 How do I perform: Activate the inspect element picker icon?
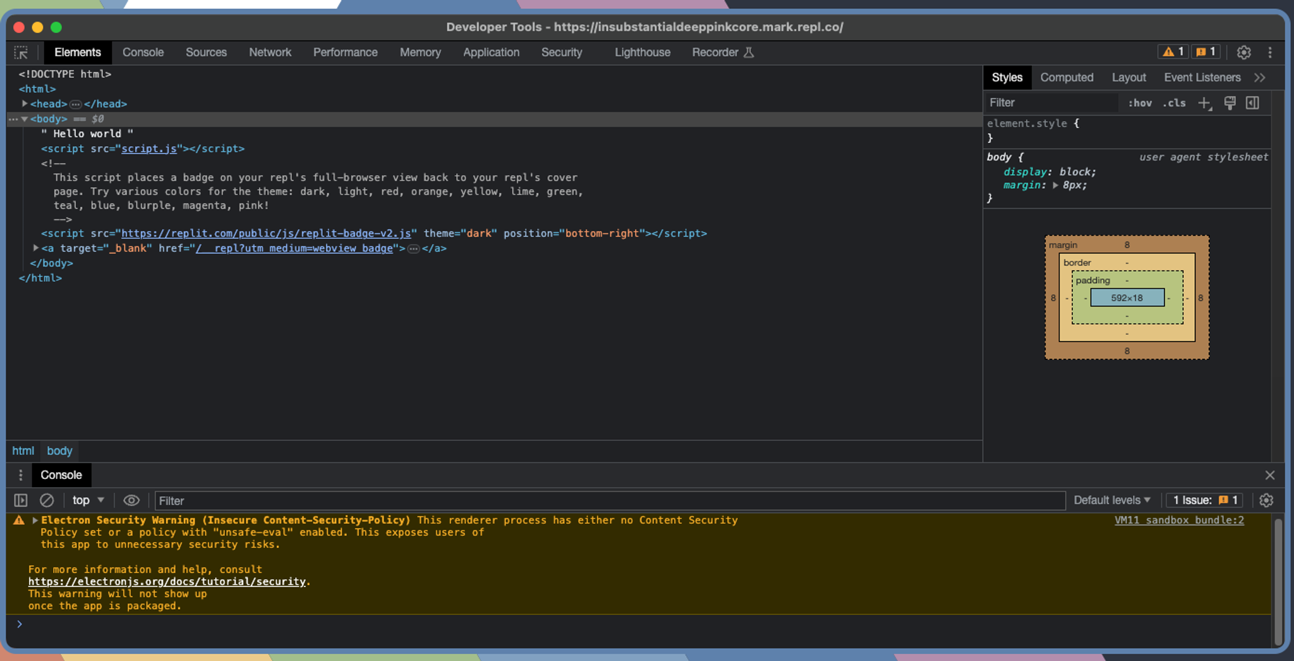click(x=21, y=52)
